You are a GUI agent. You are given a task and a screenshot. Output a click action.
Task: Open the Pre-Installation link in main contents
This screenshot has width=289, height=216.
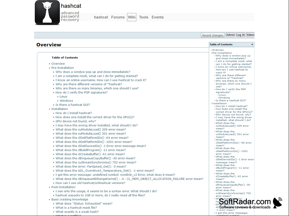[63, 68]
